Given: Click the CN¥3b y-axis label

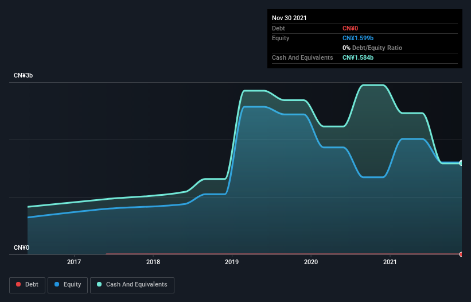Looking at the screenshot, I should point(23,75).
